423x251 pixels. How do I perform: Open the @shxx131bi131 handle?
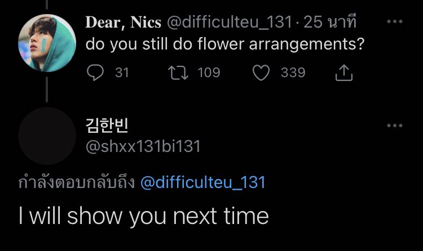[x=143, y=146]
